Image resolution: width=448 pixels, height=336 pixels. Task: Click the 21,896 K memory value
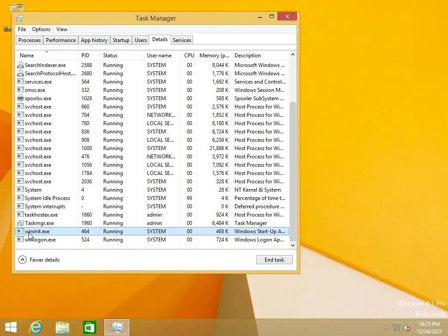(219, 148)
